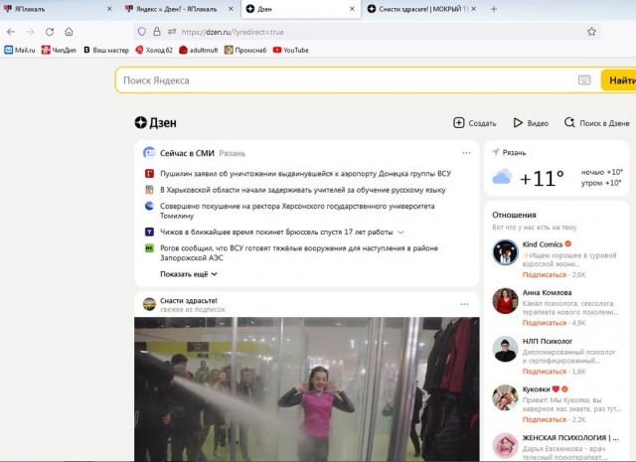Viewport: 636px width, 462px height.
Task: Open the Пушилин заявил об уничтожении news
Action: (305, 174)
